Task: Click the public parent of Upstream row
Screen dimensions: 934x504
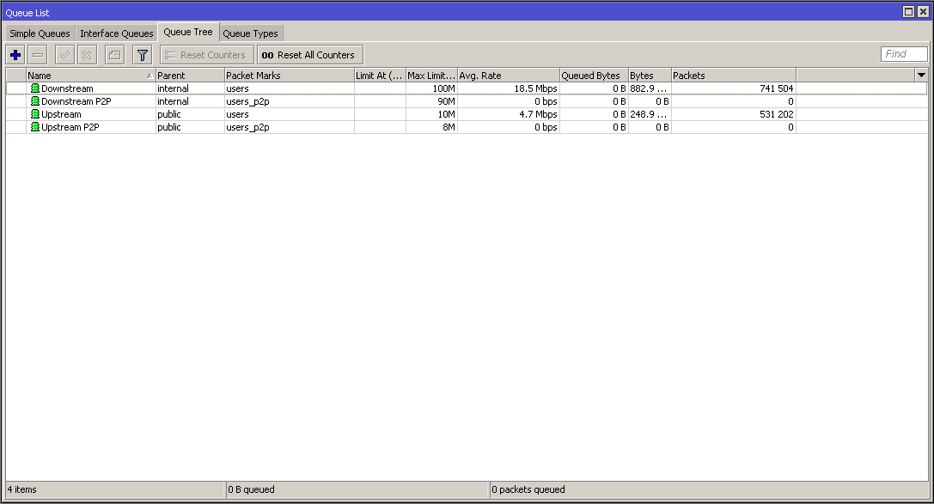Action: (x=169, y=114)
